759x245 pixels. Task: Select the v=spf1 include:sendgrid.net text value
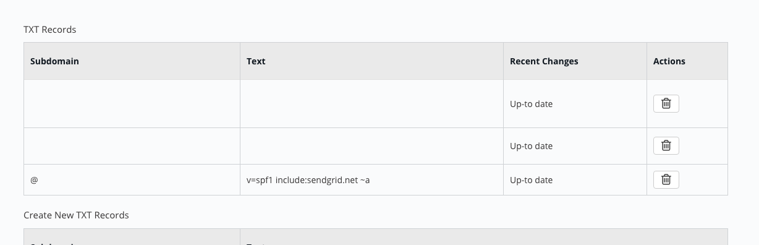pyautogui.click(x=308, y=180)
